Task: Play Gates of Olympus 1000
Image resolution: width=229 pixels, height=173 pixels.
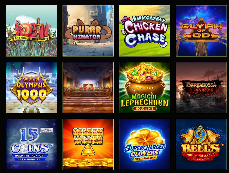Action: tap(32, 88)
